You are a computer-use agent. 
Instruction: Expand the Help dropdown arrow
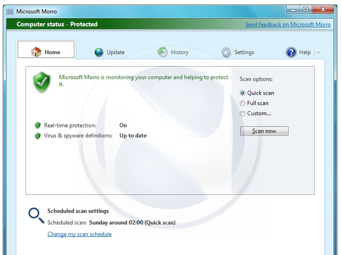(318, 52)
